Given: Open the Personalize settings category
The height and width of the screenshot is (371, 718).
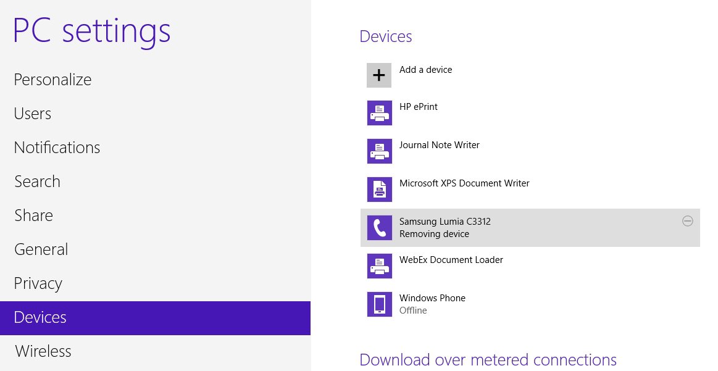Looking at the screenshot, I should [x=52, y=80].
